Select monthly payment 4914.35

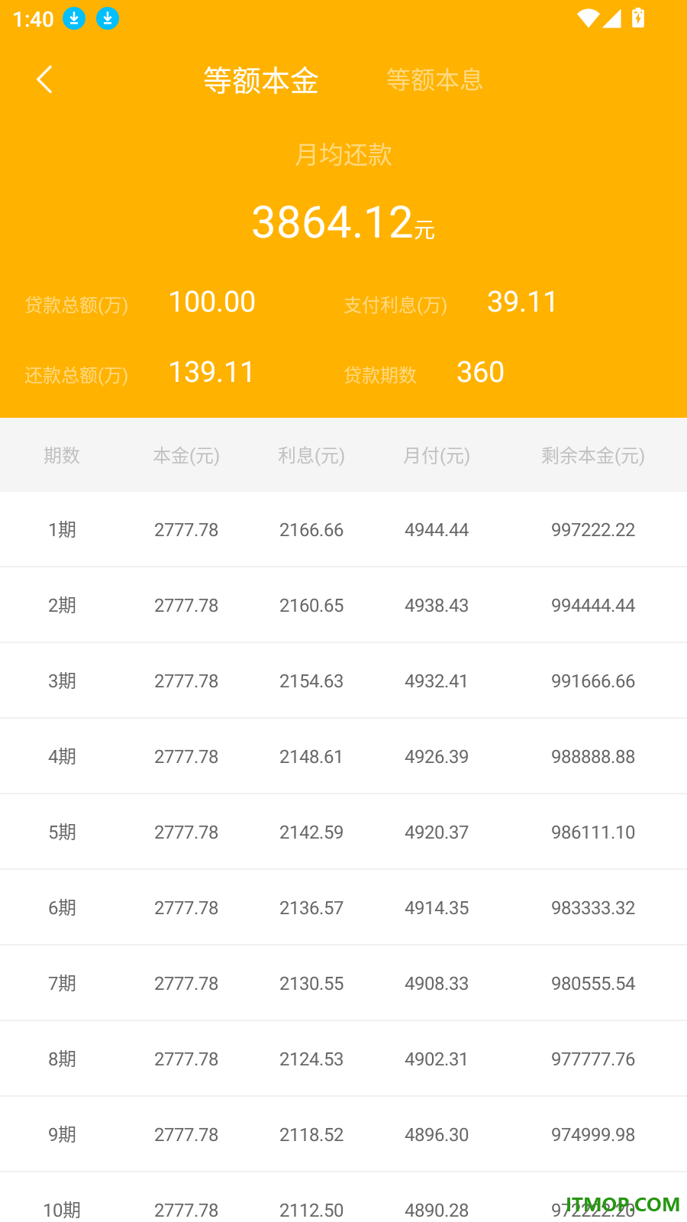[437, 908]
